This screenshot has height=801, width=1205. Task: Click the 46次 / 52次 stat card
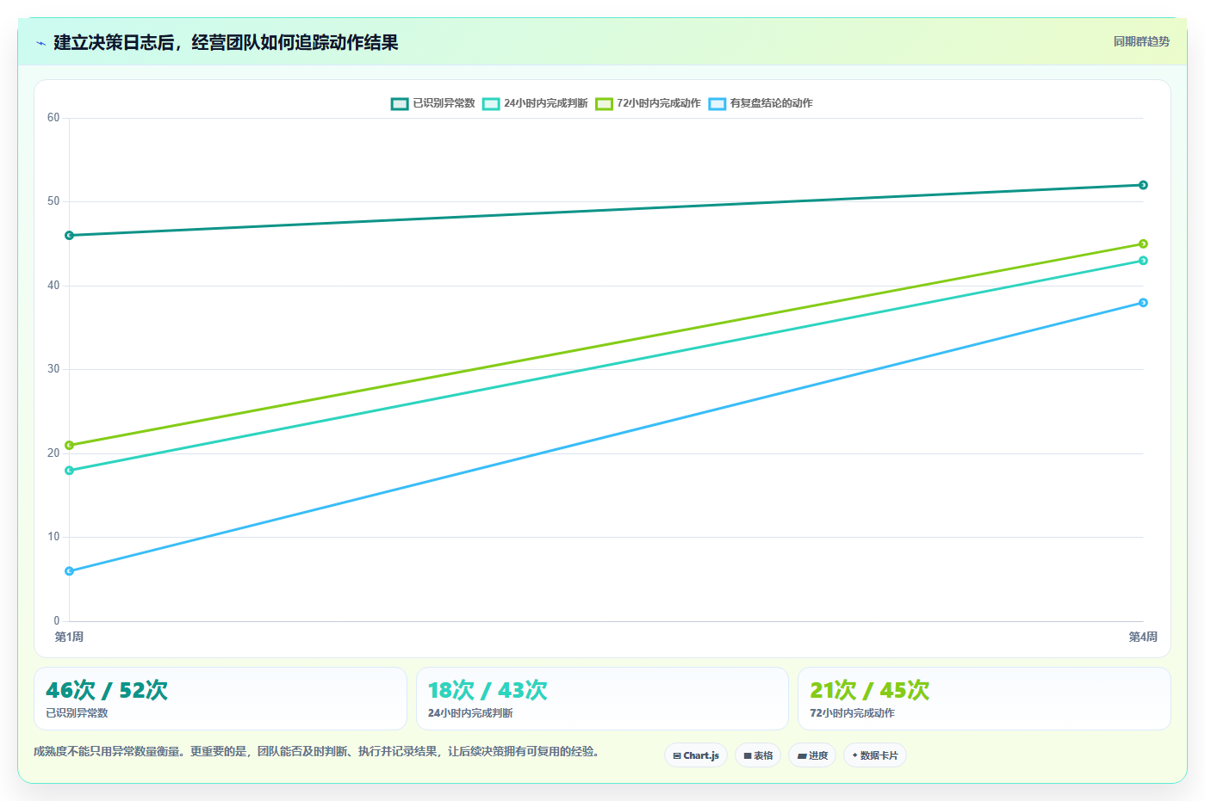(221, 699)
